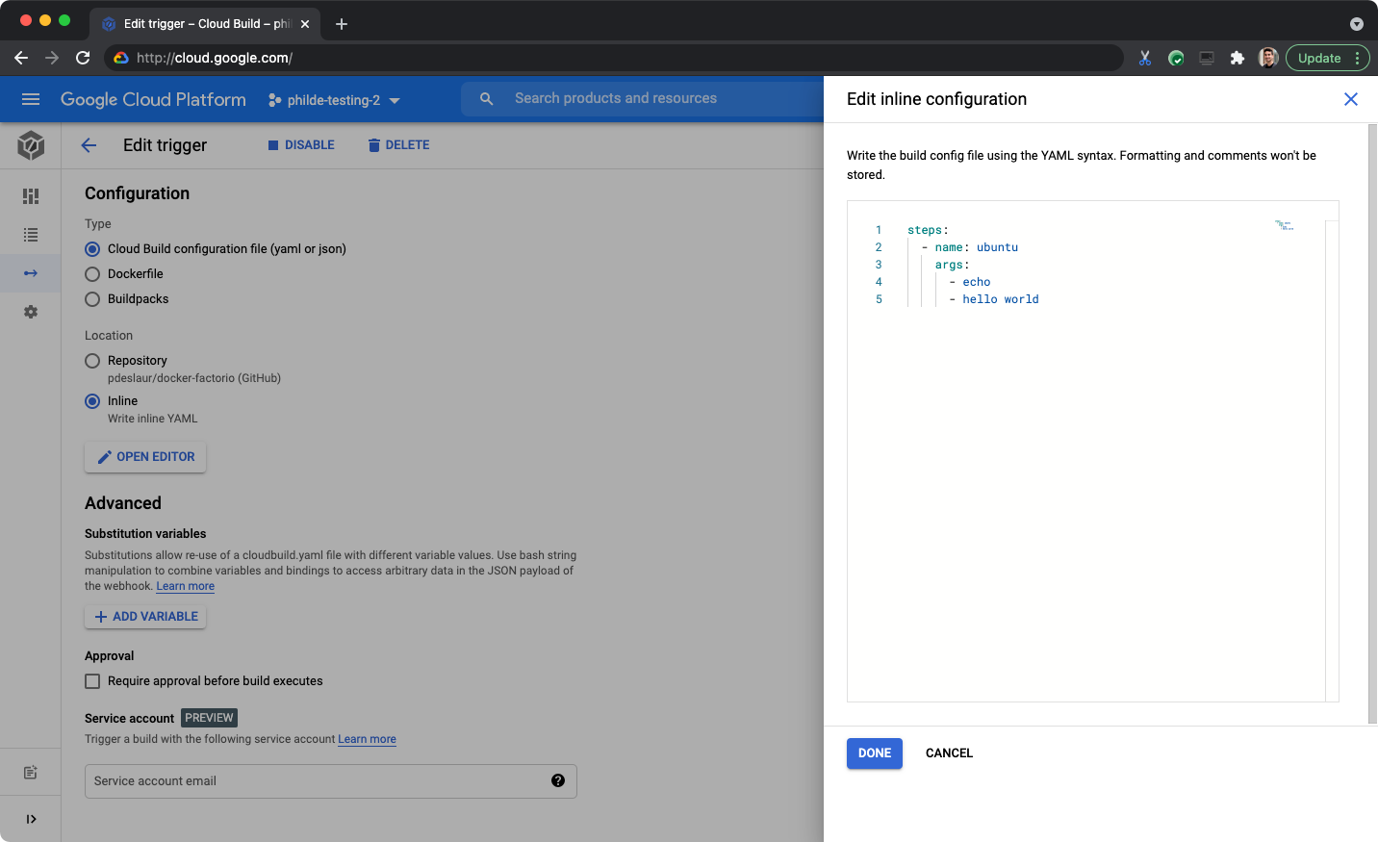1378x842 pixels.
Task: Expand the sidebar navigation panel
Action: [x=31, y=819]
